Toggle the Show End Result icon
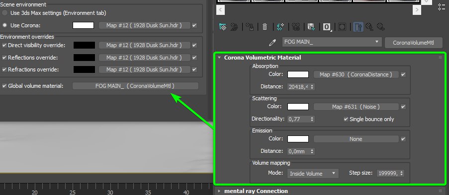This screenshot has width=449, height=195. [358, 27]
